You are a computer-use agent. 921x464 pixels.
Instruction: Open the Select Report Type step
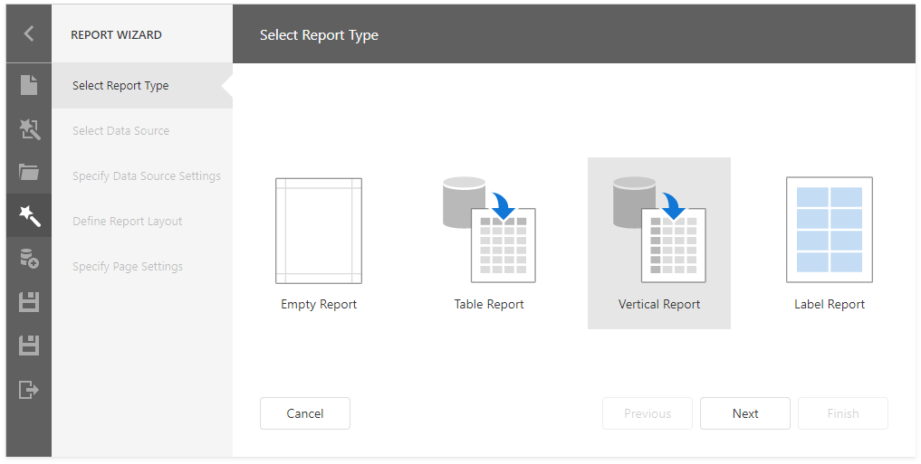[120, 86]
